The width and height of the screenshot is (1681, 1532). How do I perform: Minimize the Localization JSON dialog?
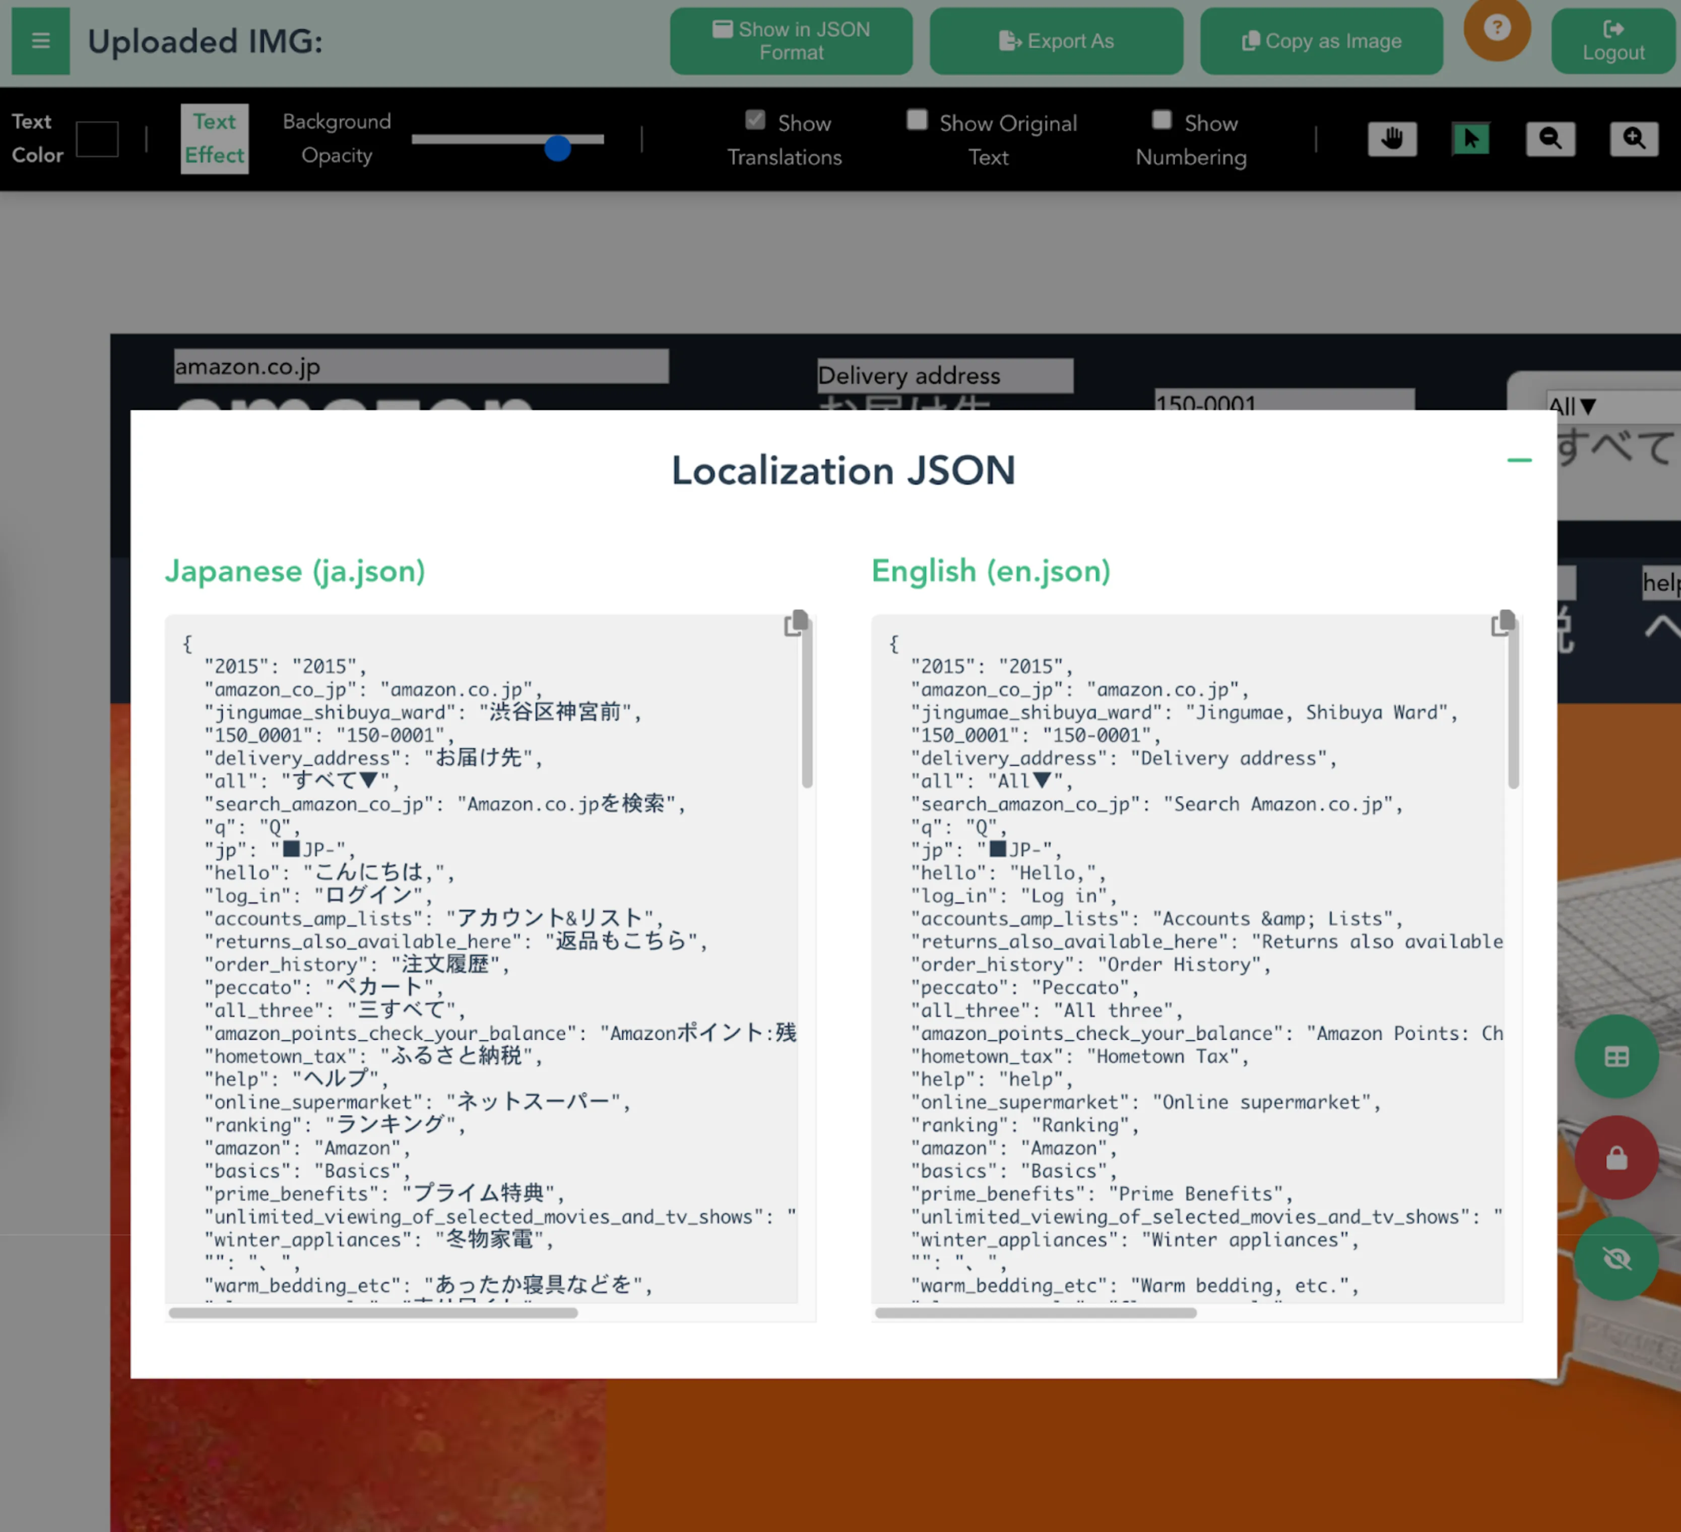click(1519, 460)
